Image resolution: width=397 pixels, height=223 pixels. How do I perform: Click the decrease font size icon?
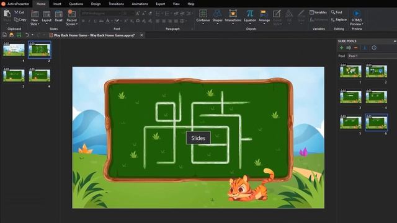click(x=143, y=14)
